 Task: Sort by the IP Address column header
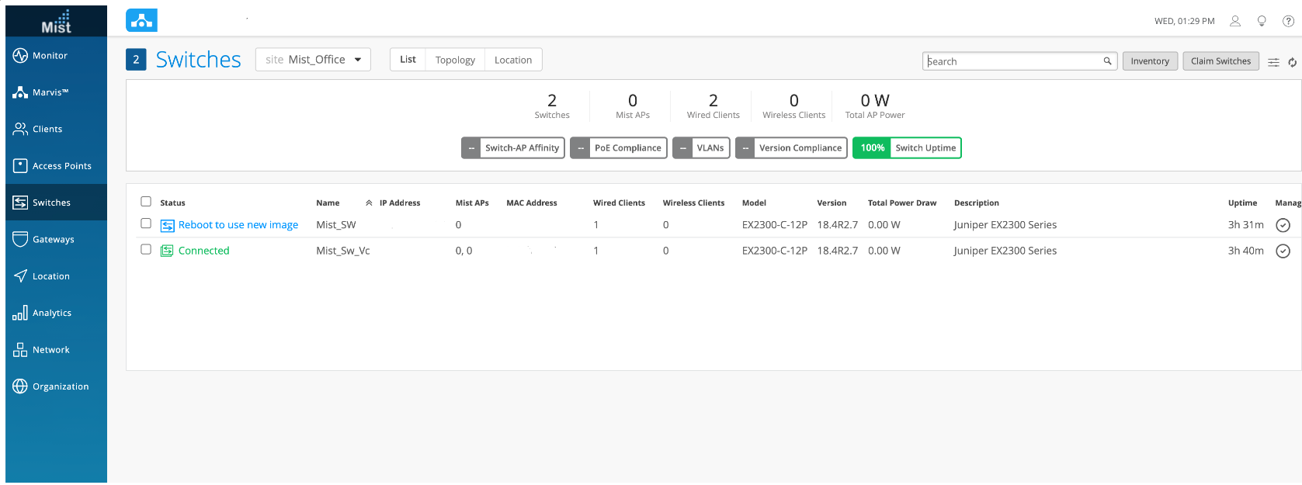400,203
